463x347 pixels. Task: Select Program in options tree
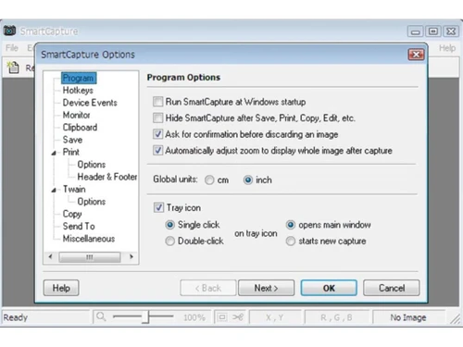(79, 78)
